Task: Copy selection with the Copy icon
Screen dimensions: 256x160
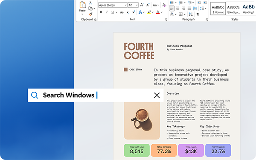Action: (90, 9)
